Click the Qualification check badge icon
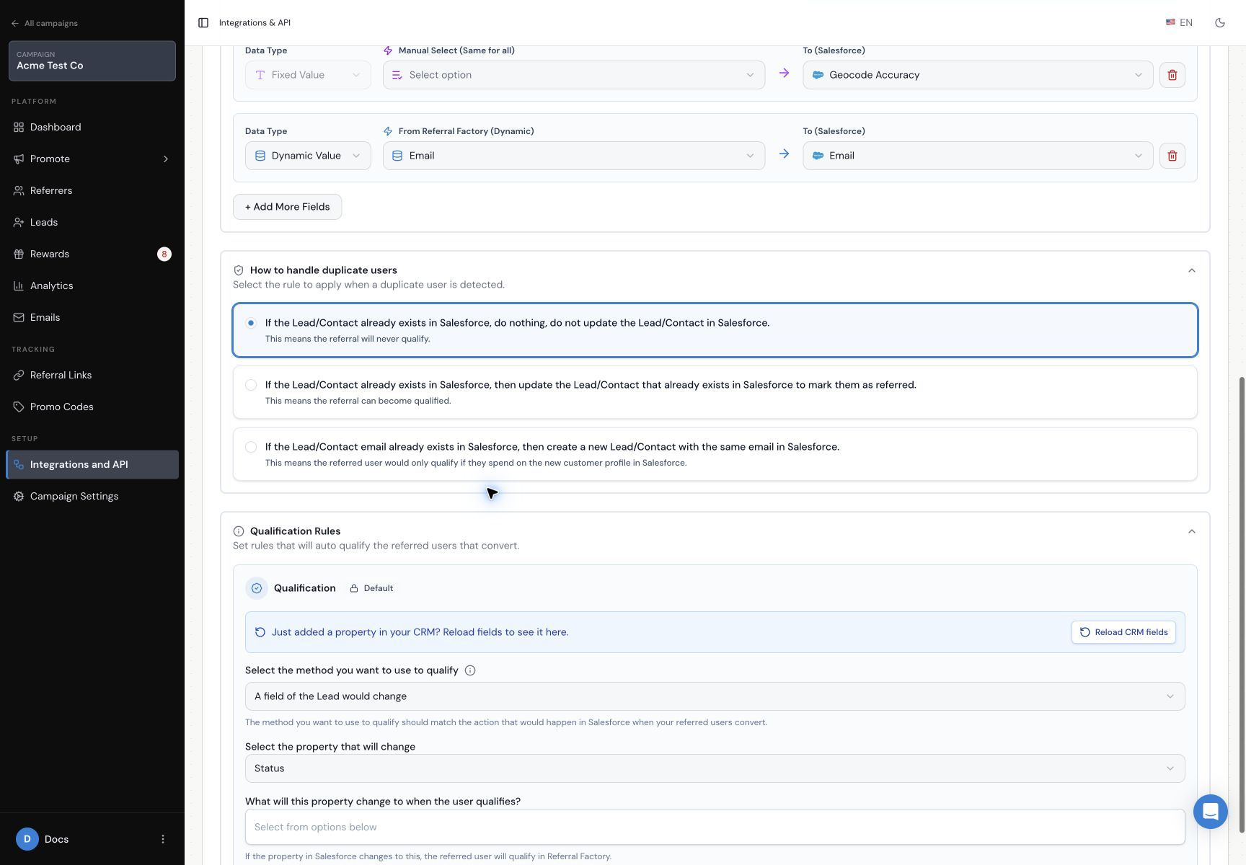Screen dimensions: 1246x865 coord(257,588)
